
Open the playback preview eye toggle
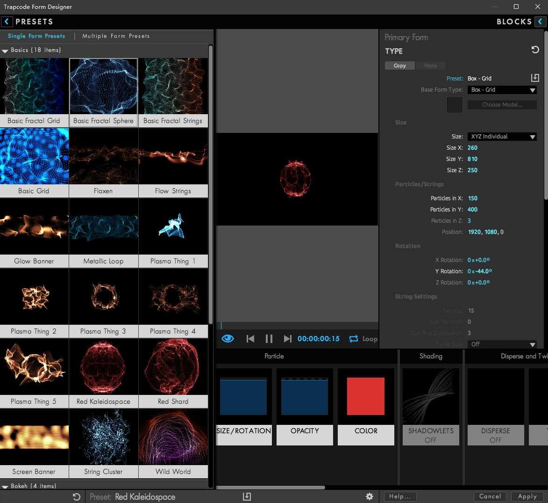(228, 338)
